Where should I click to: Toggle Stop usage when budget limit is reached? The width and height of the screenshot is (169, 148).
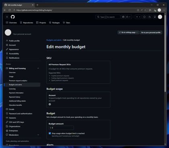pyautogui.click(x=50, y=133)
